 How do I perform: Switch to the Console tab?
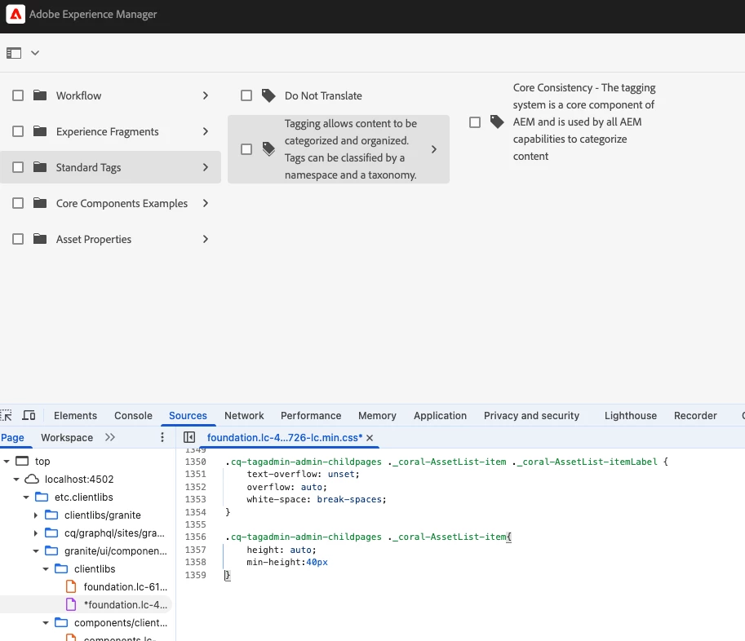pos(133,415)
